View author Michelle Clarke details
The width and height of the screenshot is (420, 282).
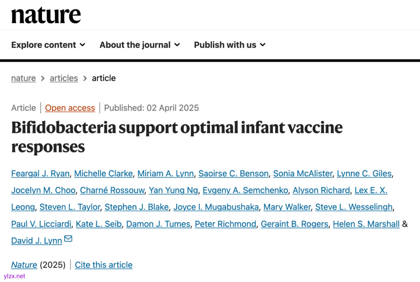point(103,174)
